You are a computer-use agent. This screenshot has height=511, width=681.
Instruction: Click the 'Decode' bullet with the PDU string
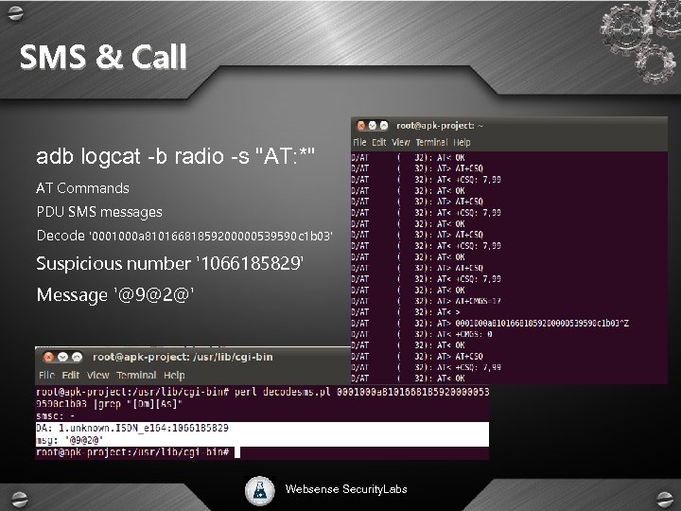click(x=184, y=236)
